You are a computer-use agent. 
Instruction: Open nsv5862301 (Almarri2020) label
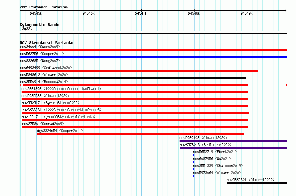(250, 180)
